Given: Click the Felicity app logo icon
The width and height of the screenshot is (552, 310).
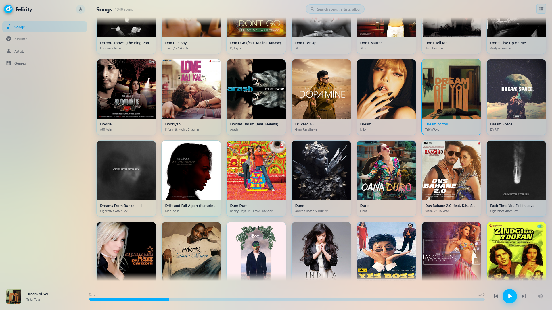Looking at the screenshot, I should [8, 9].
